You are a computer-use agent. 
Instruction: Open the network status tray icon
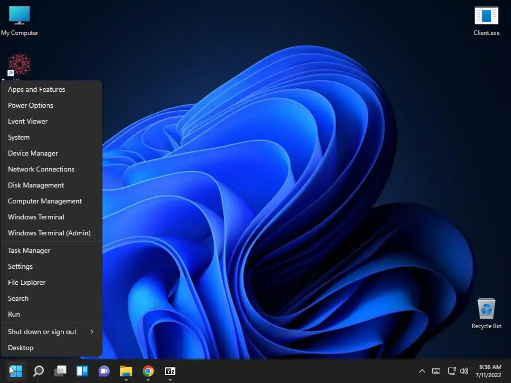(452, 371)
